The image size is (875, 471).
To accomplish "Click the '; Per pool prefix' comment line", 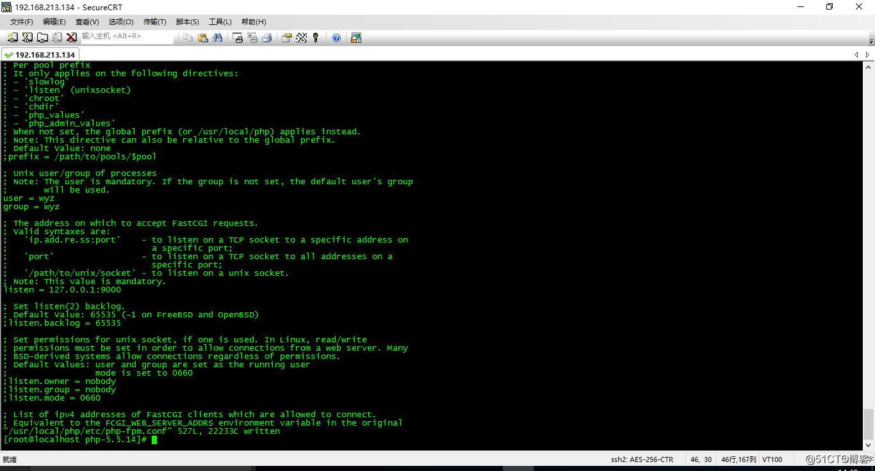I will [47, 65].
